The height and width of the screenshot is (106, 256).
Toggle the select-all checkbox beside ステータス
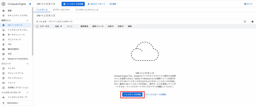click(x=37, y=26)
